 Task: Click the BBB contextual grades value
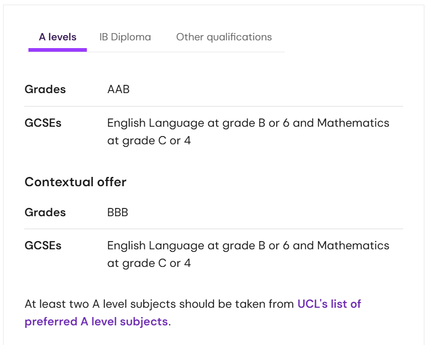pyautogui.click(x=118, y=212)
